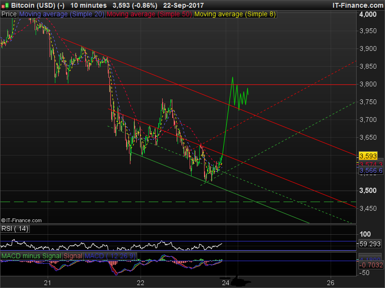Click the date label 24 on time axis
Screen dimensions: 385x288
click(225, 283)
